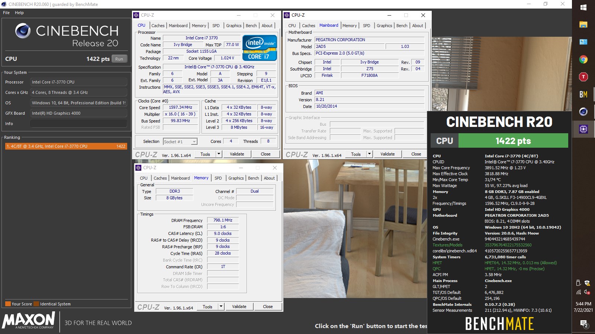Open About tab in Mainboard window

click(418, 26)
